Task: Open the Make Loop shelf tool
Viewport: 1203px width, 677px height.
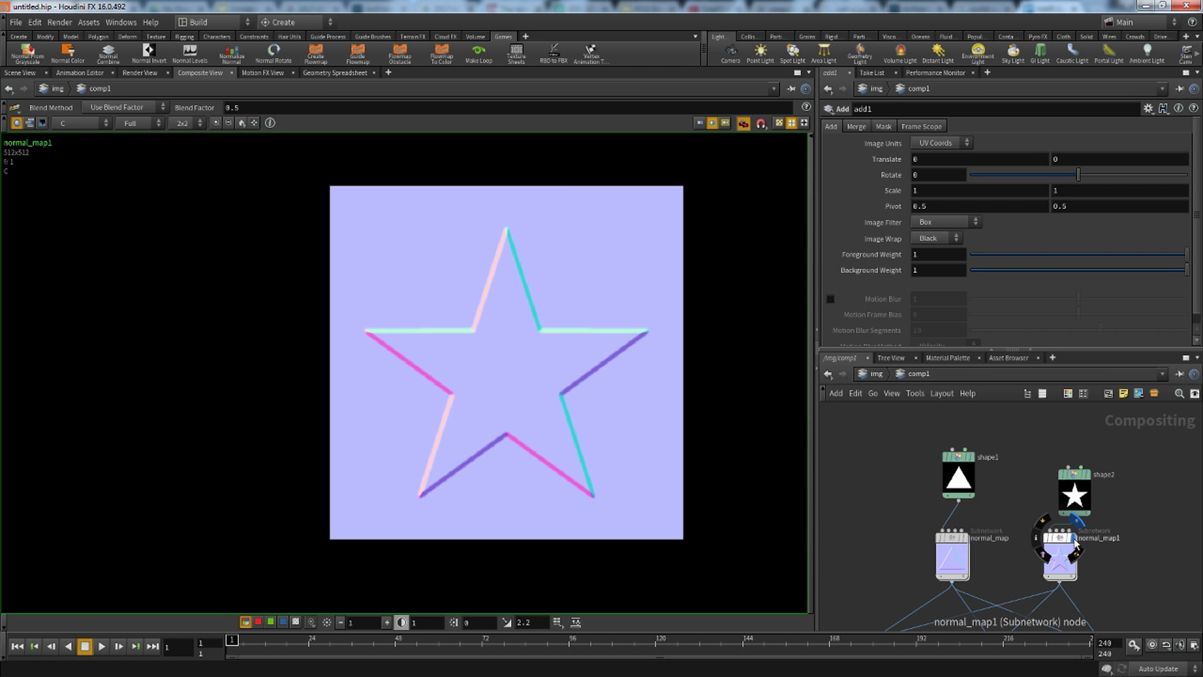Action: coord(479,53)
